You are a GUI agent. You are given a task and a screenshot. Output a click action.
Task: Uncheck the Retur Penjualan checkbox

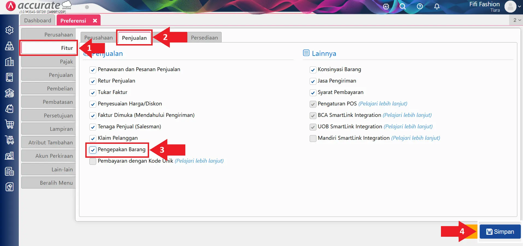(93, 81)
